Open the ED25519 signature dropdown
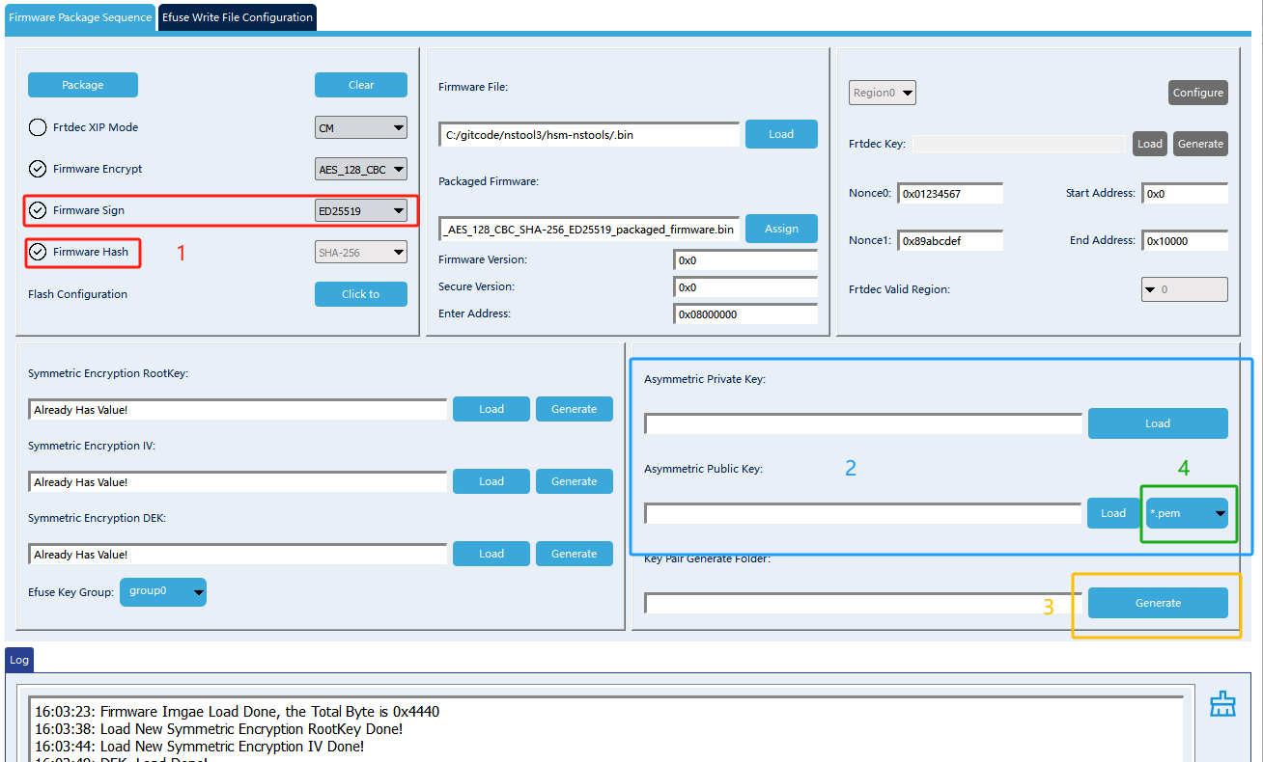Viewport: 1263px width, 762px height. (361, 210)
